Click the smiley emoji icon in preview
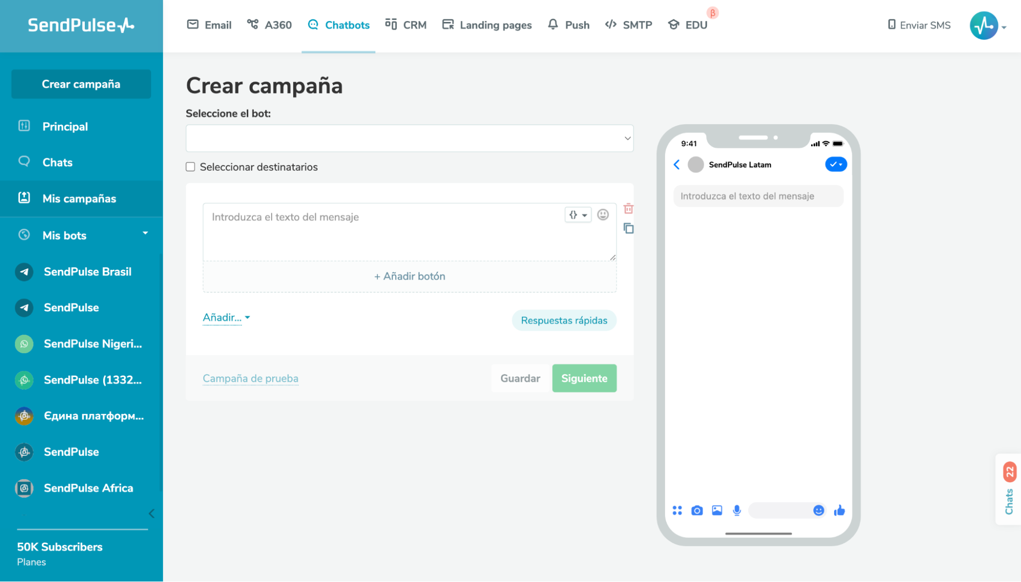Image resolution: width=1021 pixels, height=582 pixels. pyautogui.click(x=819, y=510)
